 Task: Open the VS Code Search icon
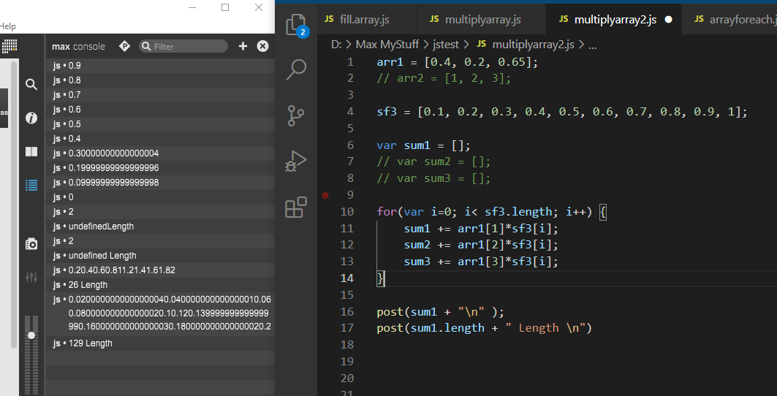[296, 70]
